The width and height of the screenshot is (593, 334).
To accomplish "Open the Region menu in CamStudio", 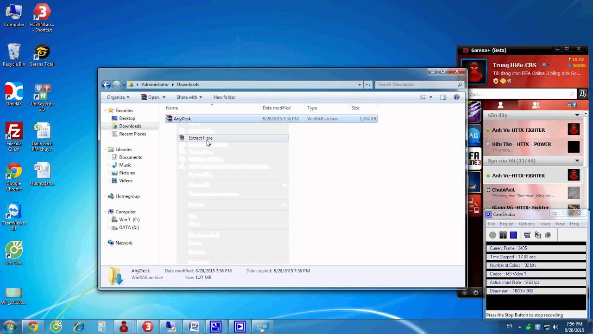I will click(x=506, y=224).
